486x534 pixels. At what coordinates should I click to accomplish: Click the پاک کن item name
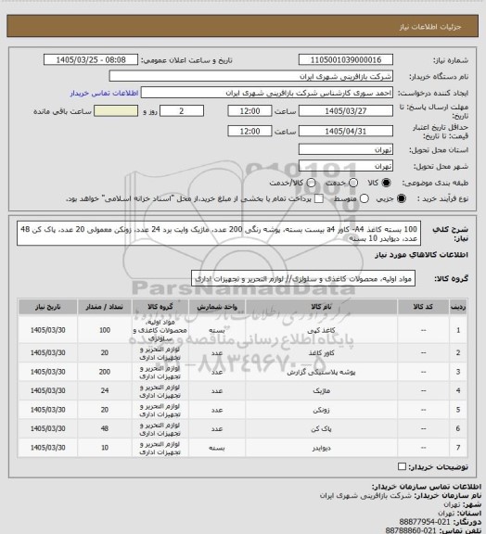pos(321,428)
